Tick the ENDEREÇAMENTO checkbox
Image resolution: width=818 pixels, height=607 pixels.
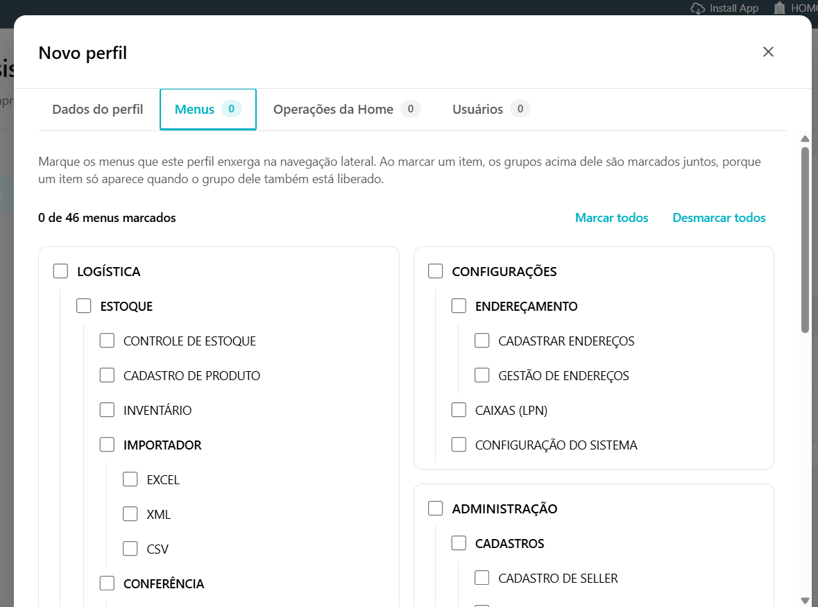[459, 306]
